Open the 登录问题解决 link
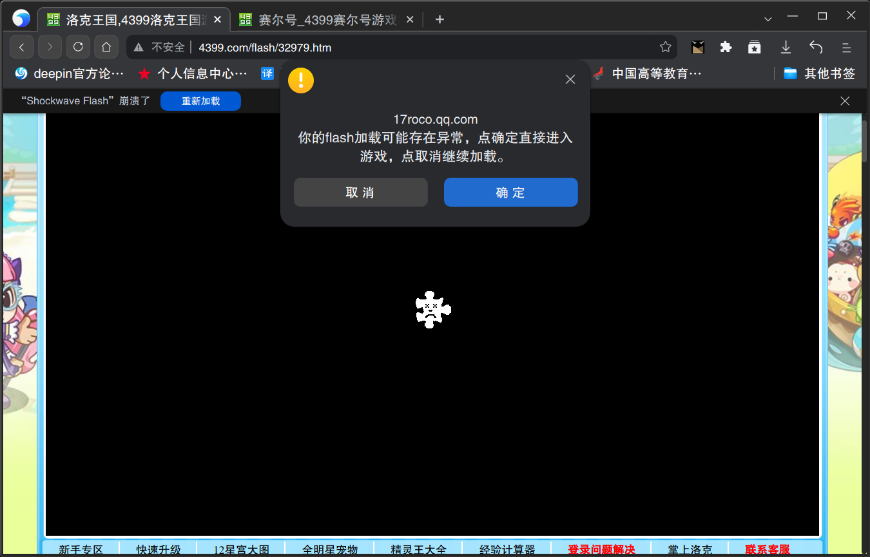Screen dimensions: 870x557 [601, 549]
